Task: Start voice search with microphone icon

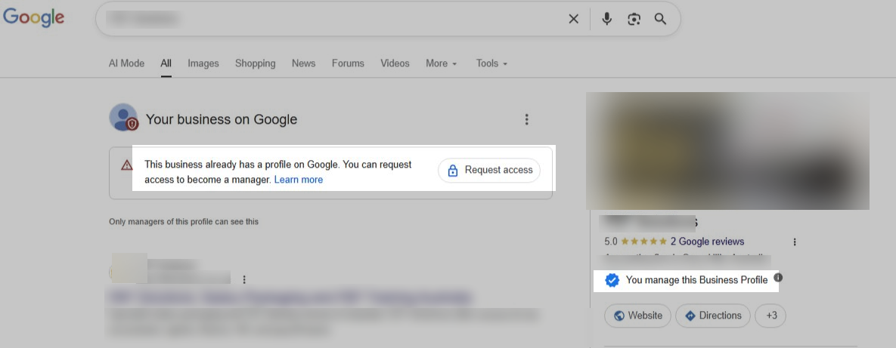Action: click(607, 19)
